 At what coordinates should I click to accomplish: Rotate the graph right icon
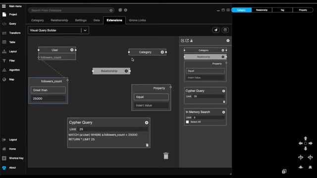[x=311, y=157]
